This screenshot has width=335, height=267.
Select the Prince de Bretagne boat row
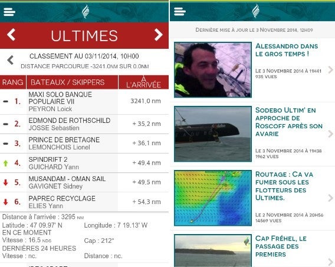click(84, 143)
